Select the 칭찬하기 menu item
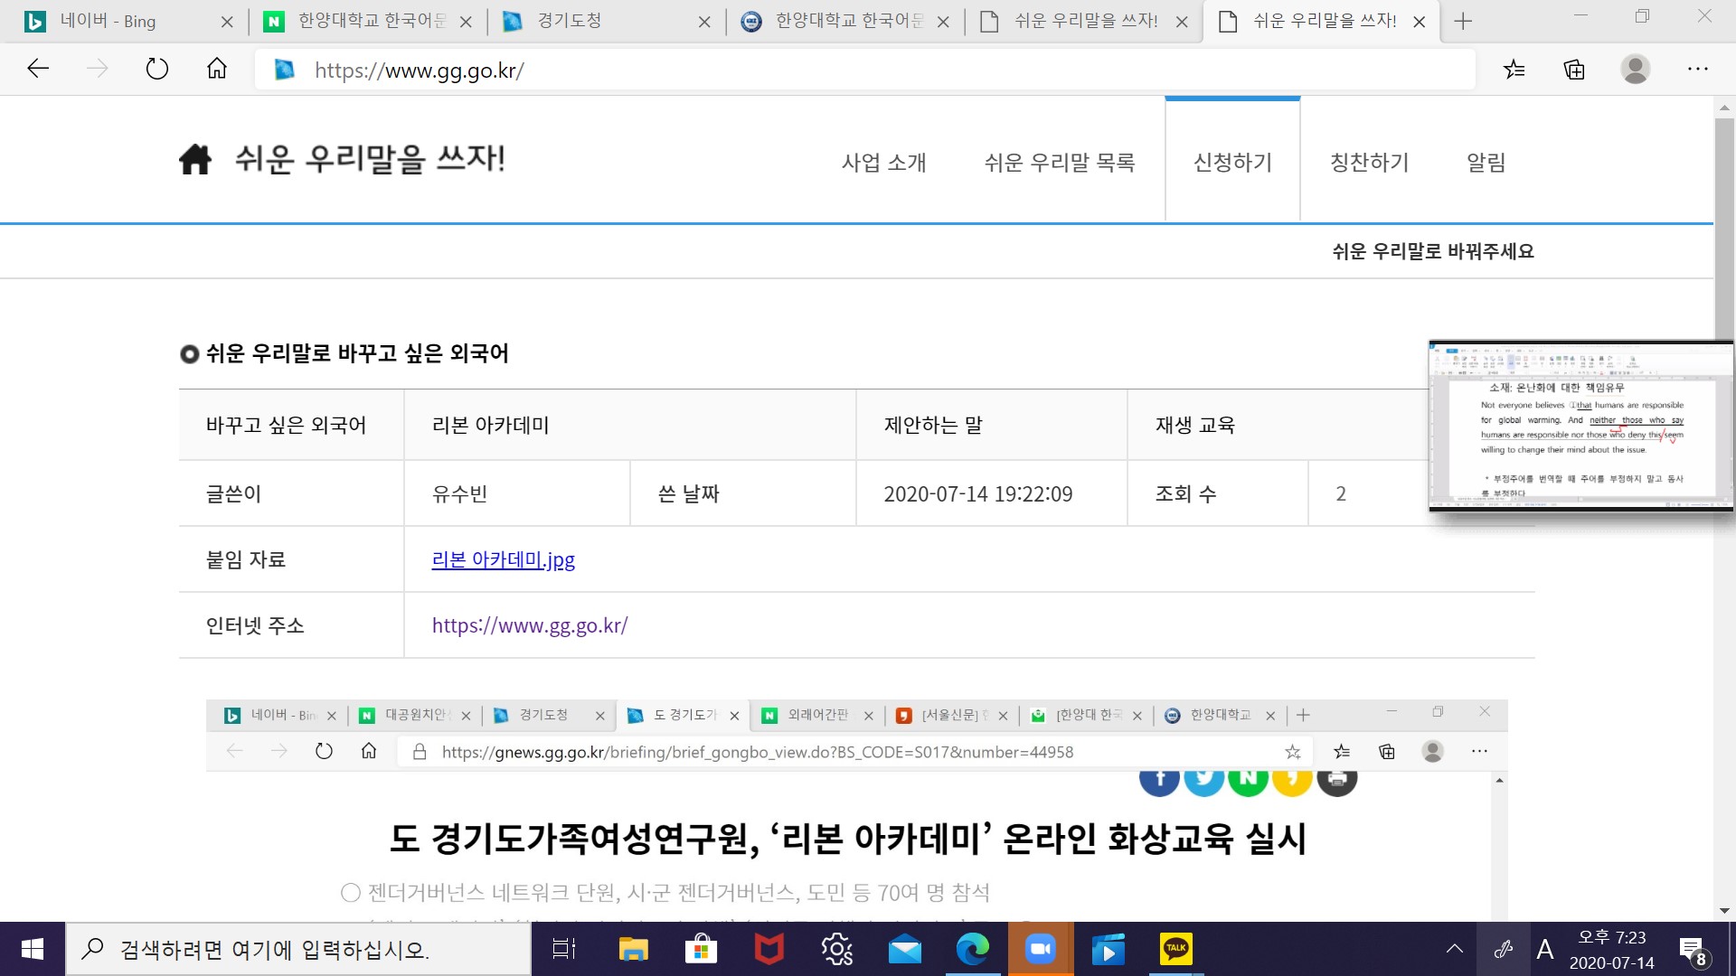The width and height of the screenshot is (1736, 976). tap(1369, 163)
